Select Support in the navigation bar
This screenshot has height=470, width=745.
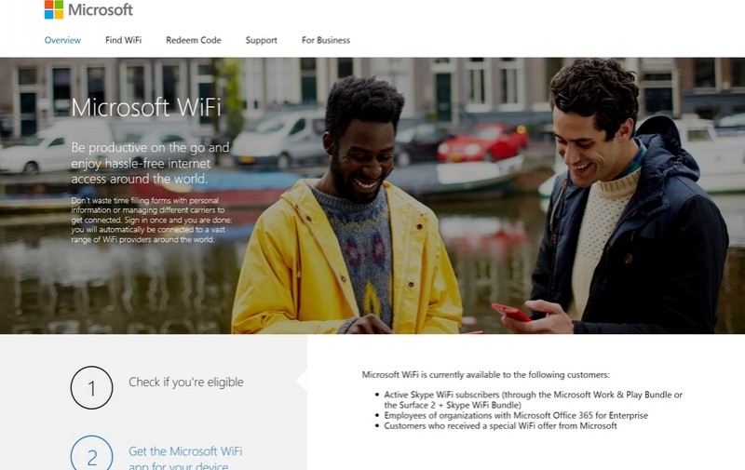[x=262, y=40]
